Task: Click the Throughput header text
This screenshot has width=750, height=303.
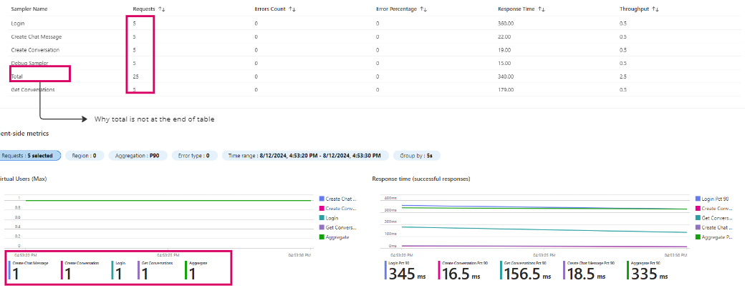Action: (x=634, y=9)
